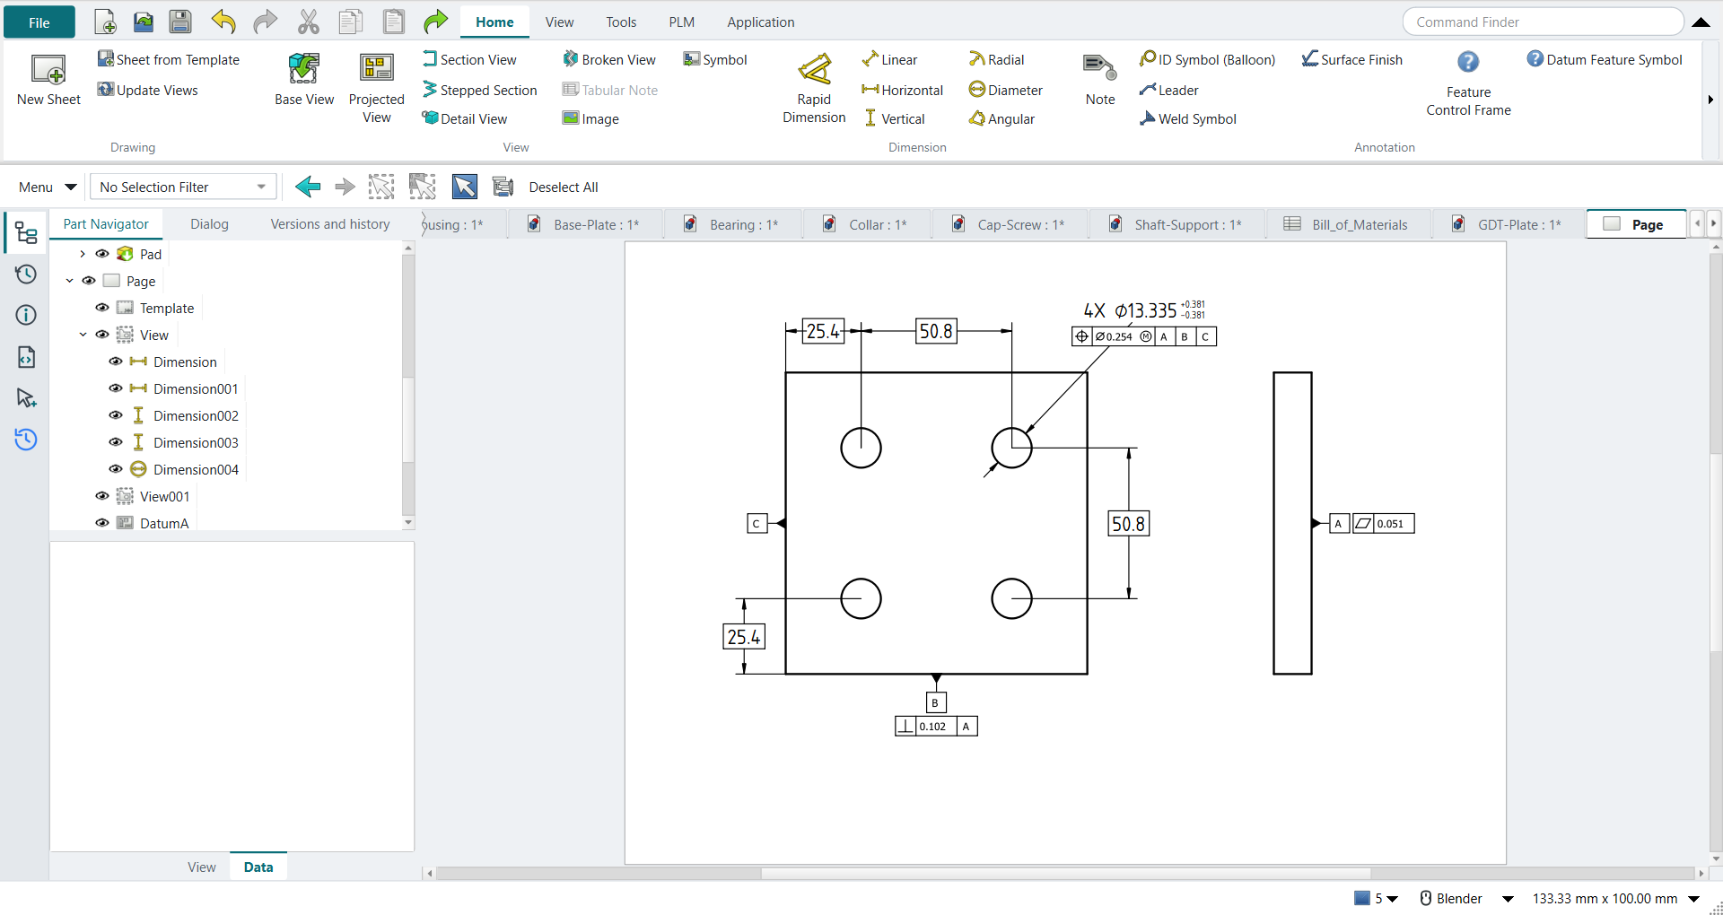Click the Cut scissors icon
The width and height of the screenshot is (1723, 915).
308,22
